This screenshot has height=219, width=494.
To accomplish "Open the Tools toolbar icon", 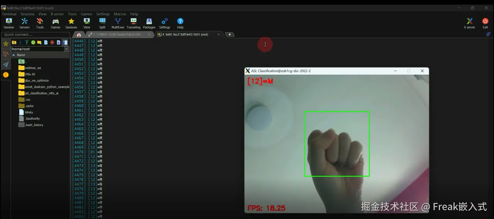I will (40, 23).
